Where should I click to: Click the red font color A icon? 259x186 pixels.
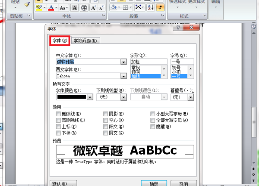51,8
